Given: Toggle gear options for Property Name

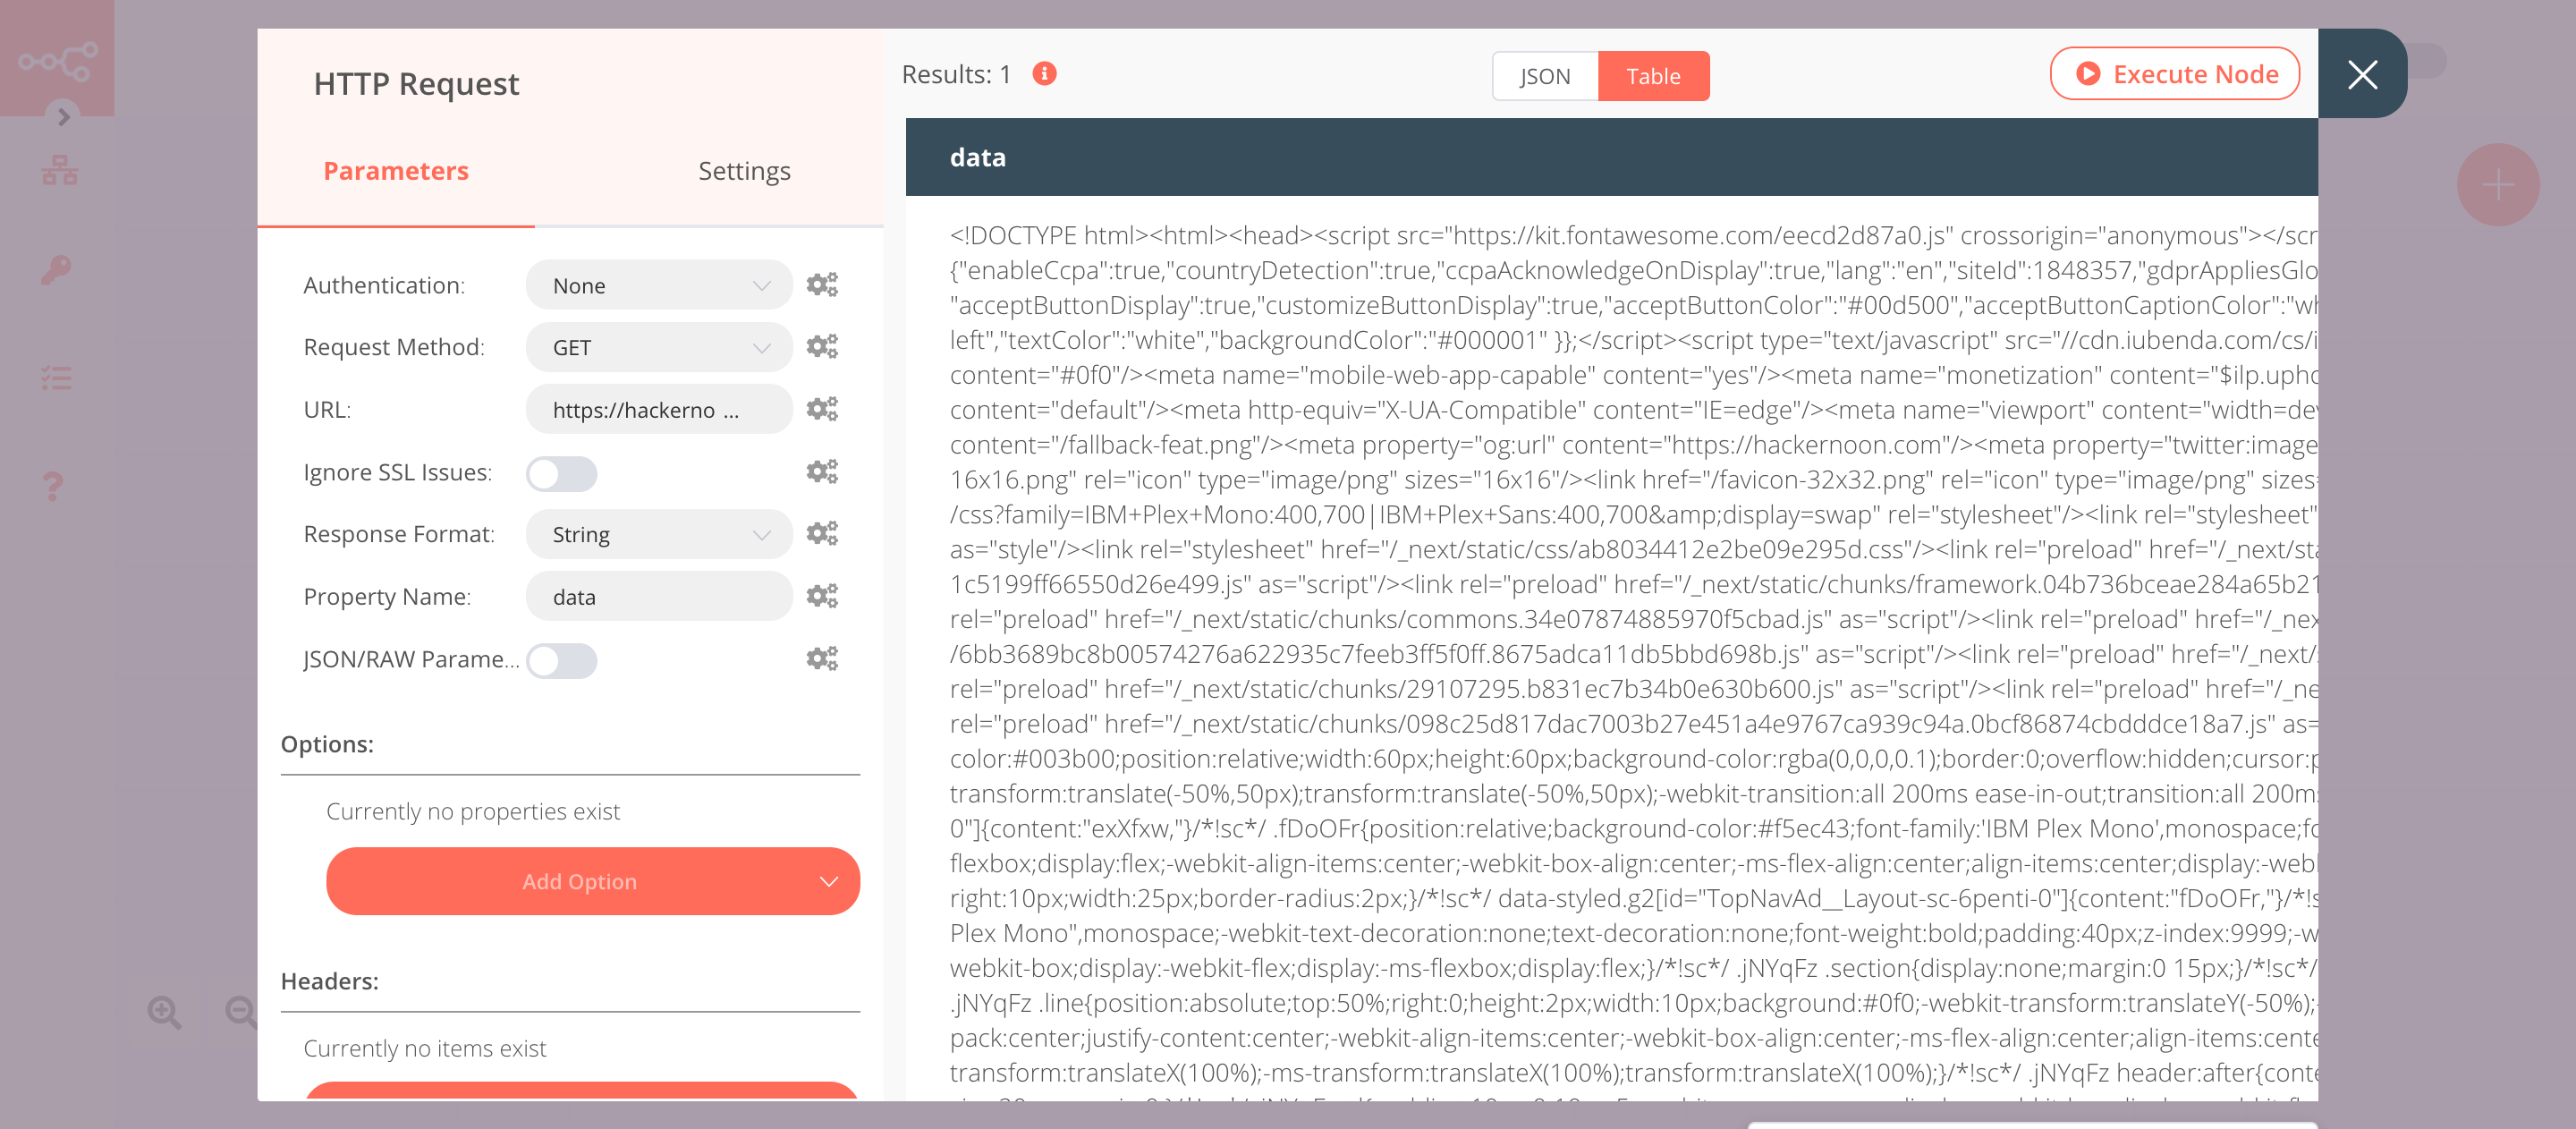Looking at the screenshot, I should 822,595.
